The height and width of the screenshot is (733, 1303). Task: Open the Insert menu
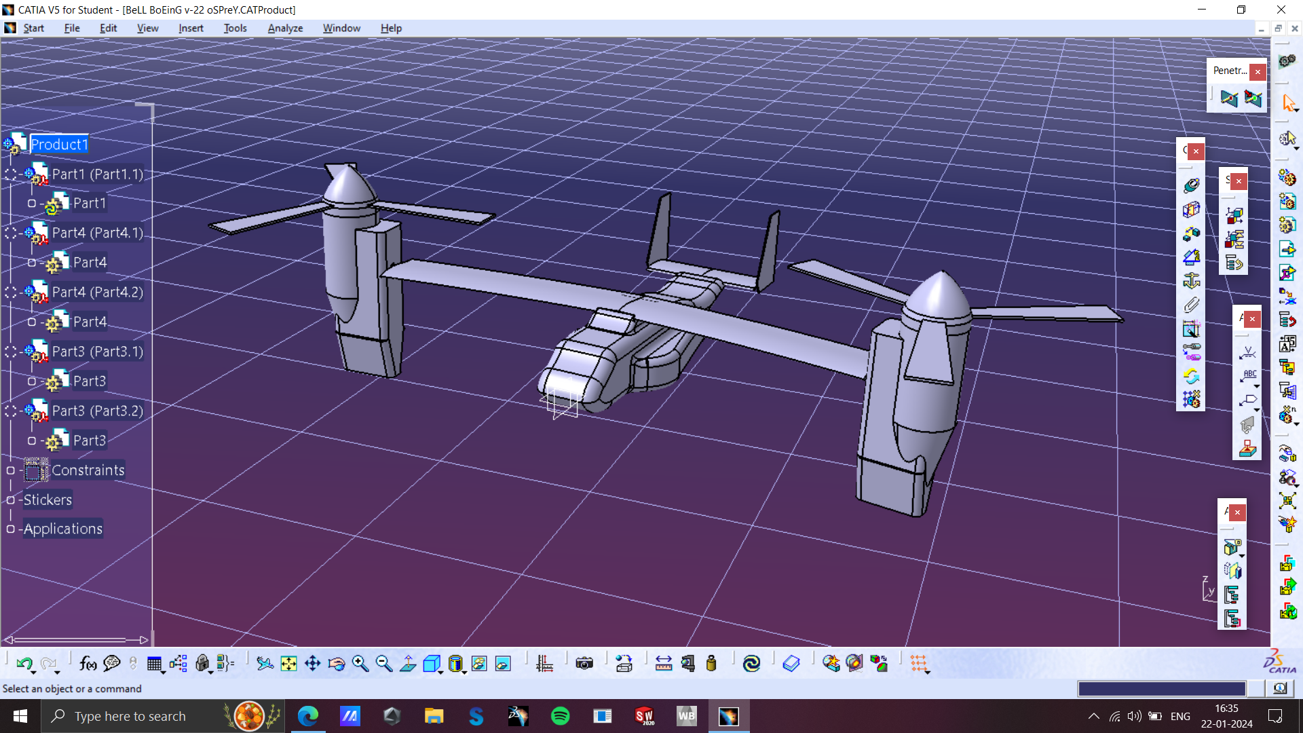[x=191, y=28]
